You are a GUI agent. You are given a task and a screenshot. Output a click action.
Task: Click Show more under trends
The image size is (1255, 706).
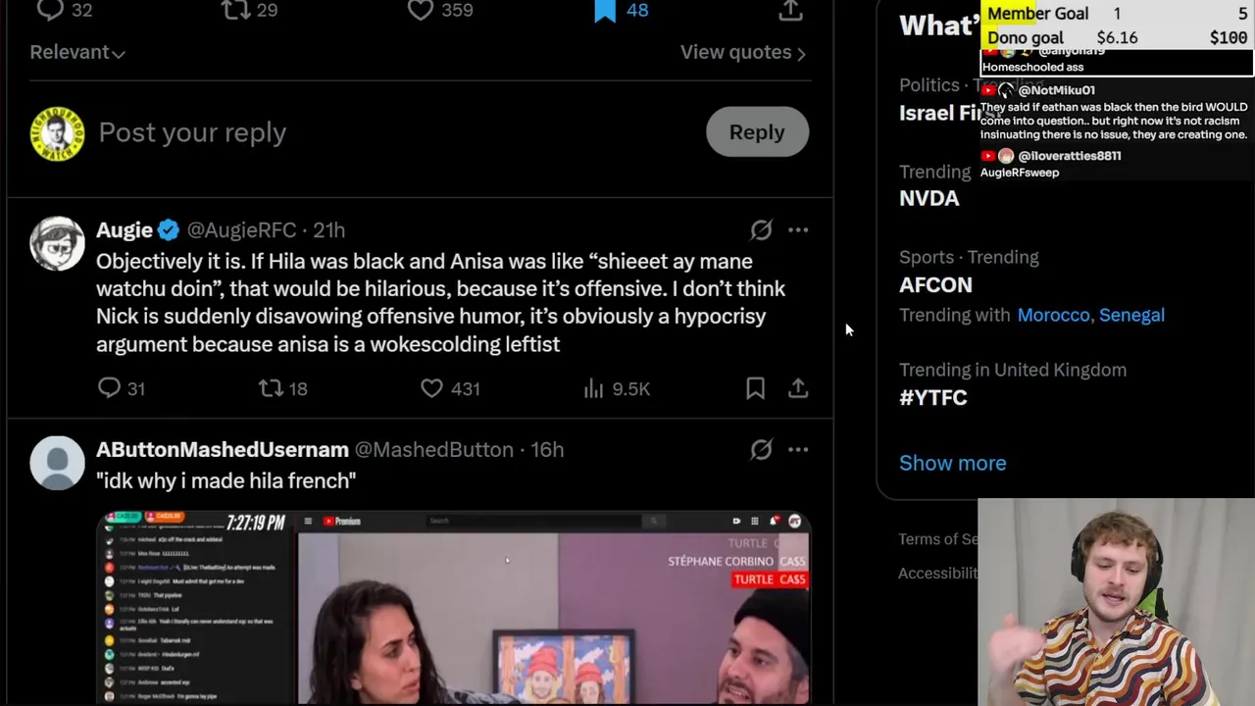pyautogui.click(x=952, y=463)
